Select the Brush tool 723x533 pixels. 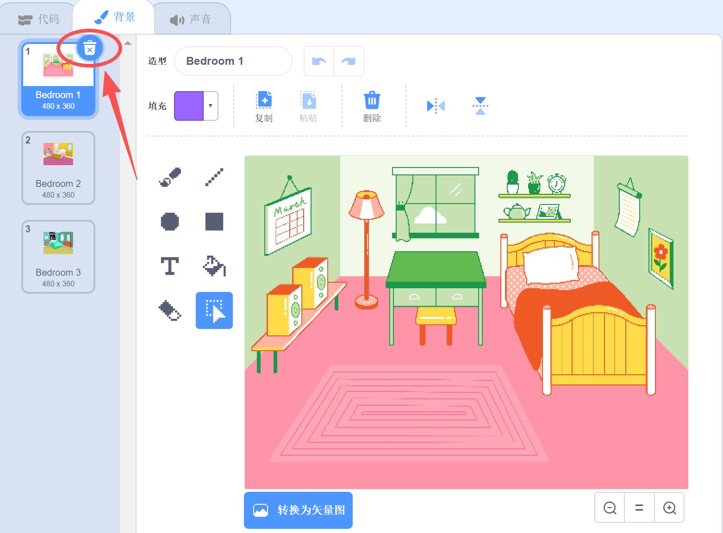(170, 177)
